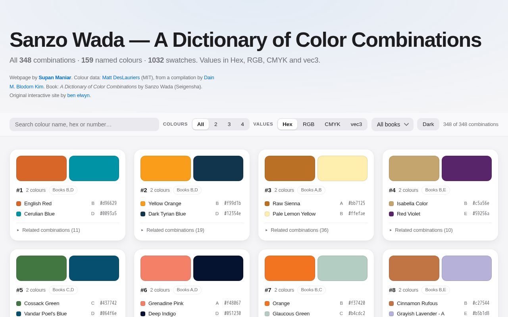This screenshot has width=508, height=317.
Task: Filter to 3-colour combinations
Action: pyautogui.click(x=229, y=124)
